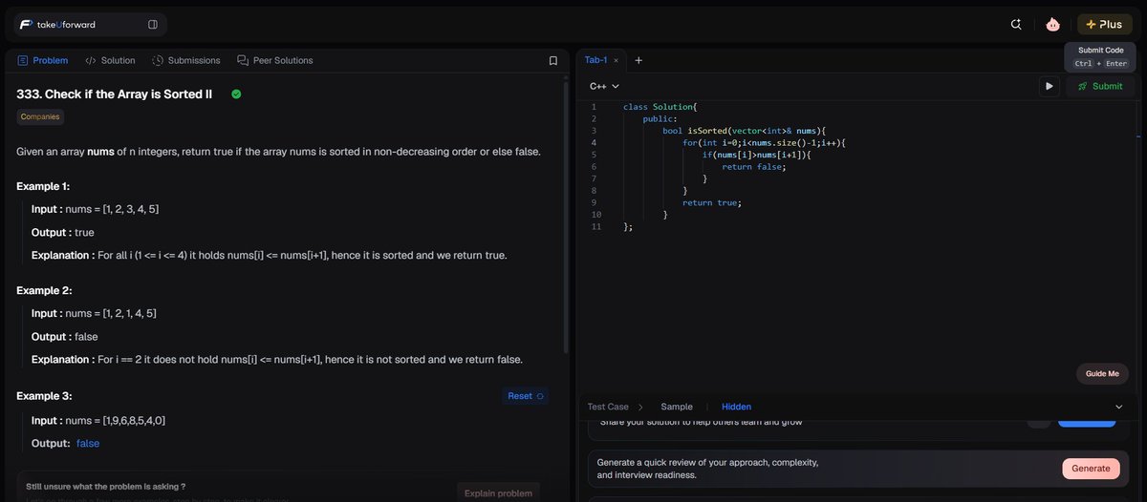Open the Plus upgrade button
Viewport: 1147px width, 502px height.
(1104, 24)
